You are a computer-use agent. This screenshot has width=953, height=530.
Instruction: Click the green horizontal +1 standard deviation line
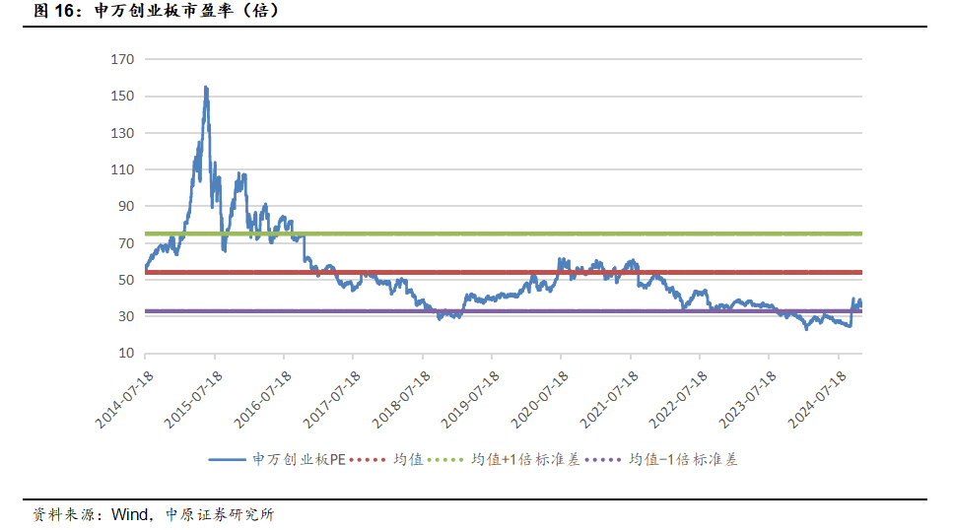pyautogui.click(x=591, y=234)
